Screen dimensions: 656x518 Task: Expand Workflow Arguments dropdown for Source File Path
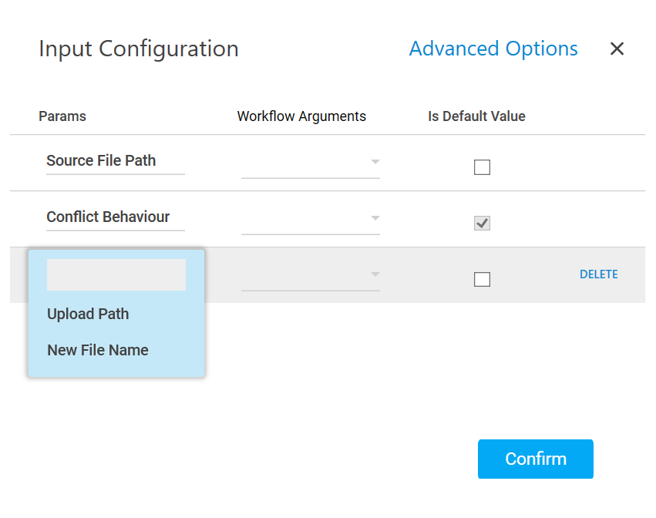pos(310,163)
